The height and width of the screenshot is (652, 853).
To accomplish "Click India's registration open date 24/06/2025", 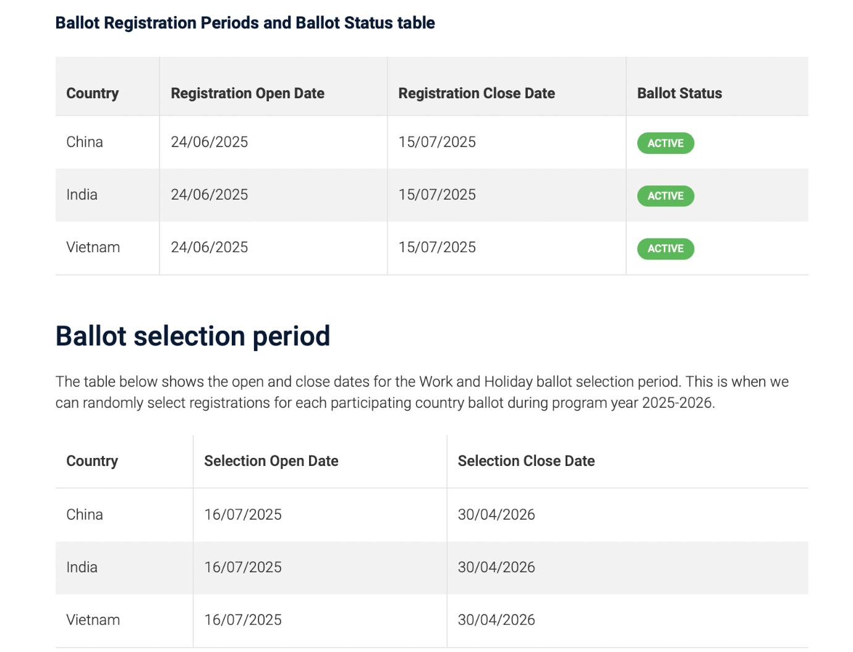I will click(x=209, y=195).
